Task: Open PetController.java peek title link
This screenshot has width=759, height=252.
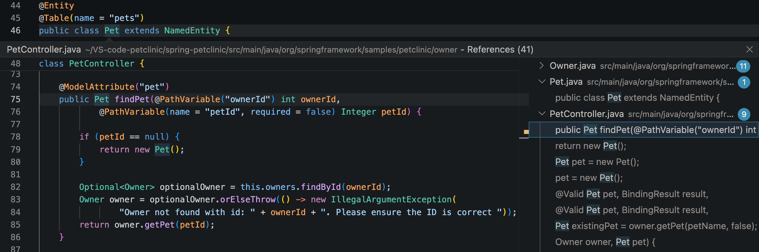Action: pyautogui.click(x=44, y=50)
